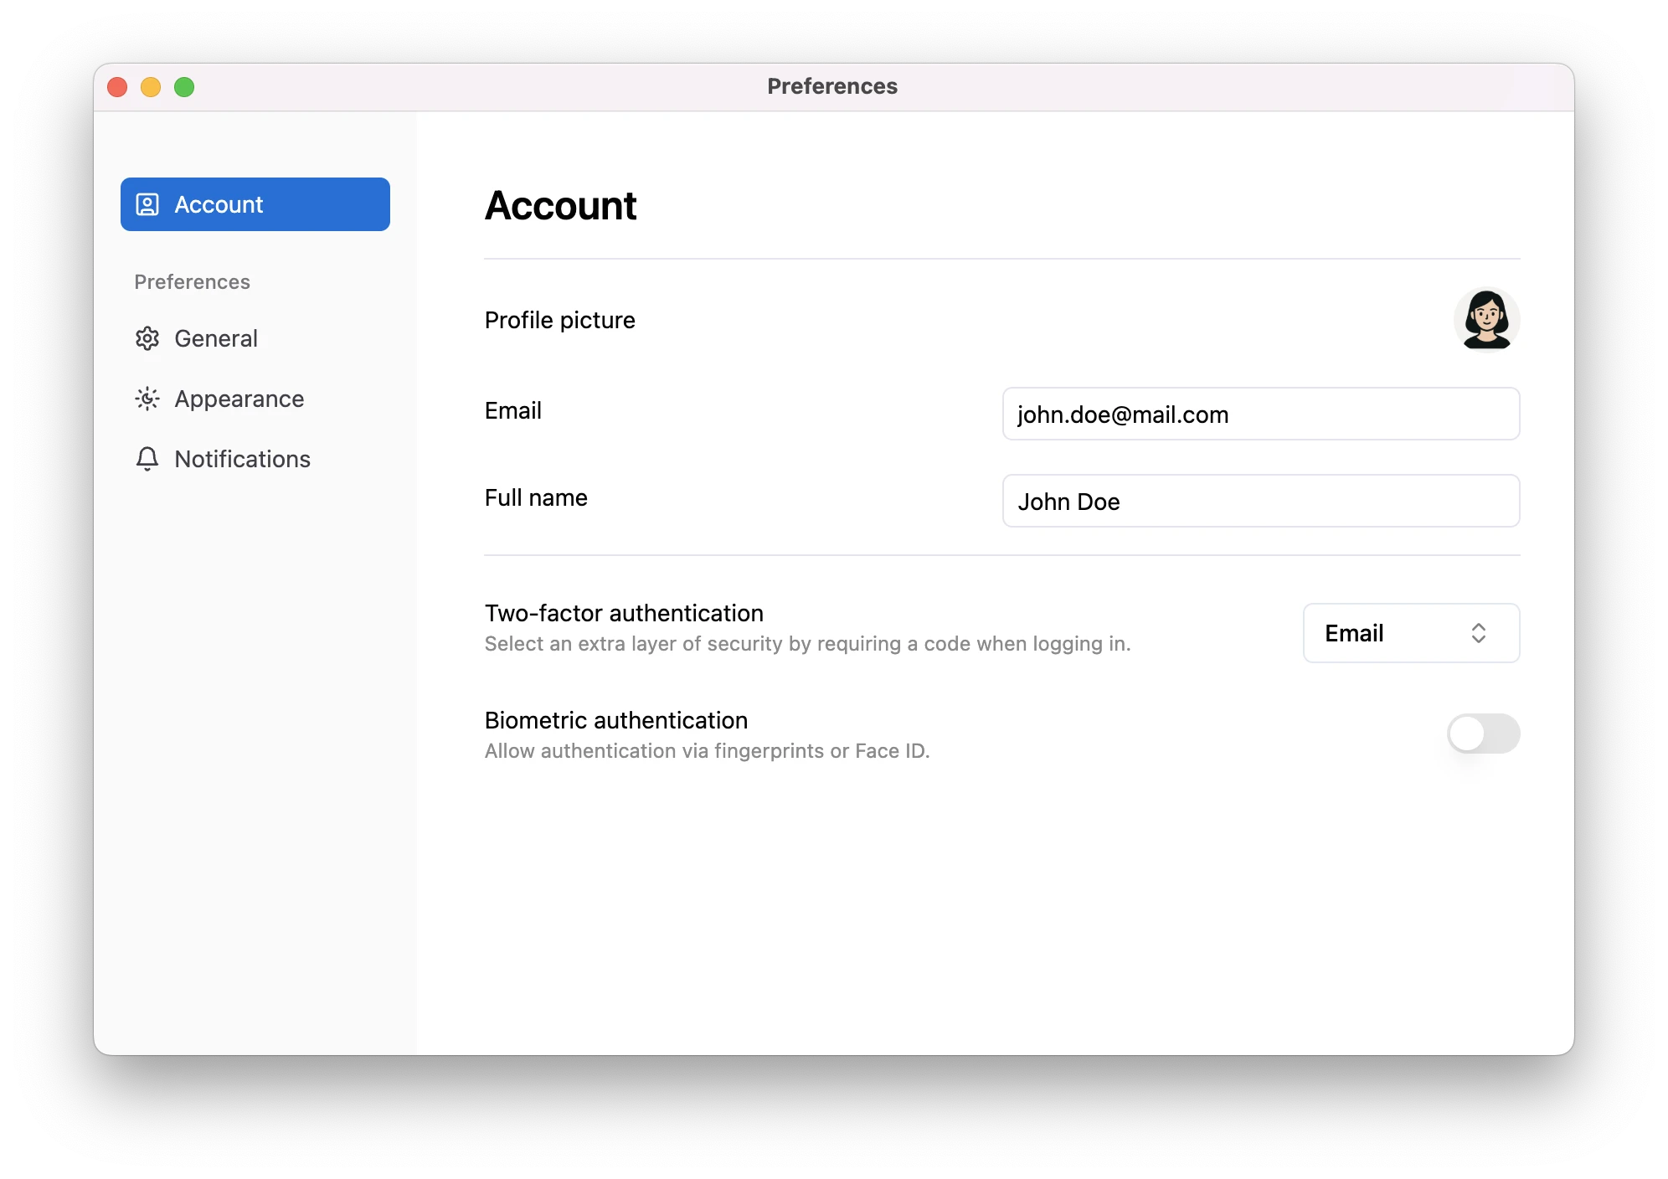Screen dimensions: 1668x1179
Task: Minimize the window with the yellow button
Action: click(151, 87)
